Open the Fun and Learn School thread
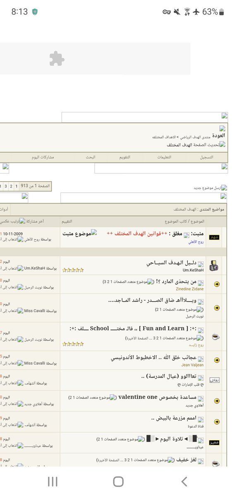Screen dimensions: 235x498 pyautogui.click(x=133, y=329)
